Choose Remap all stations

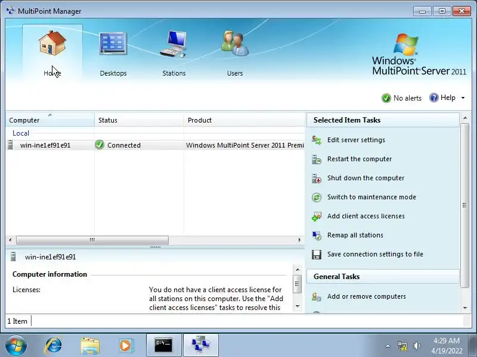click(355, 235)
